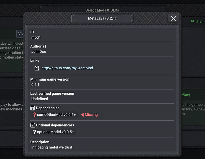Click the Optional dependencies box icon
The height and width of the screenshot is (159, 205).
click(33, 125)
